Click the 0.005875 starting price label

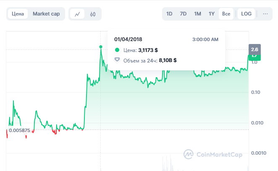pyautogui.click(x=19, y=130)
